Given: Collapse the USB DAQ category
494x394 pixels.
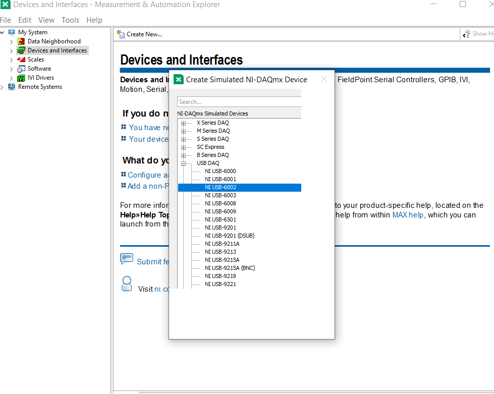Looking at the screenshot, I should [x=183, y=163].
